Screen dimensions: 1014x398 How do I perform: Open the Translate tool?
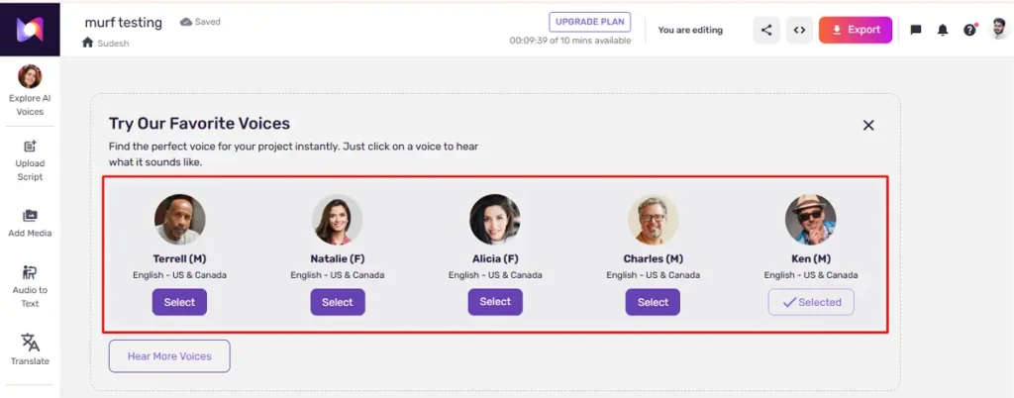(30, 349)
